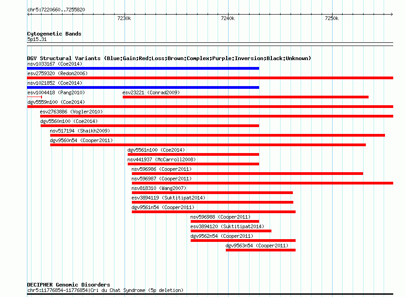Image resolution: width=406 pixels, height=297 pixels.
Task: Select the red bar under esv3894120
Action: tap(231, 231)
